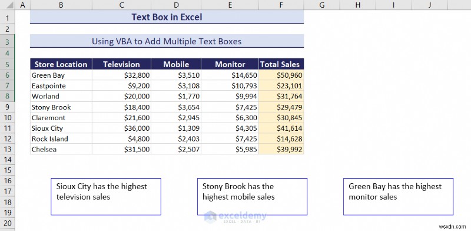Select the $2,507 mobile value
This screenshot has width=471, height=231.
176,149
